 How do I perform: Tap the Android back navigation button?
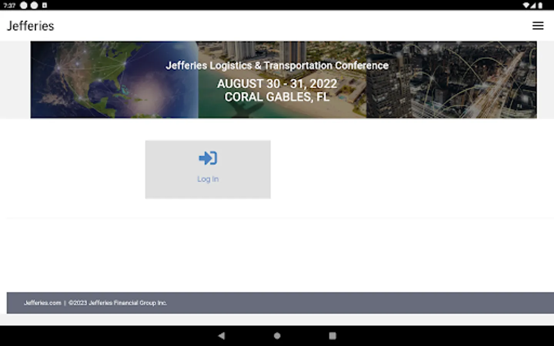(x=221, y=336)
